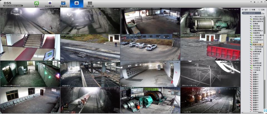Select the 历史 radio button
The height and width of the screenshot is (114, 267).
(259, 9)
